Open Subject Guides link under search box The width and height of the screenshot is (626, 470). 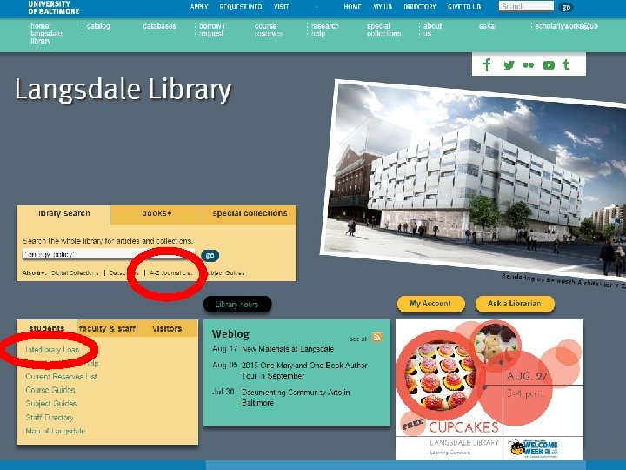coord(223,273)
